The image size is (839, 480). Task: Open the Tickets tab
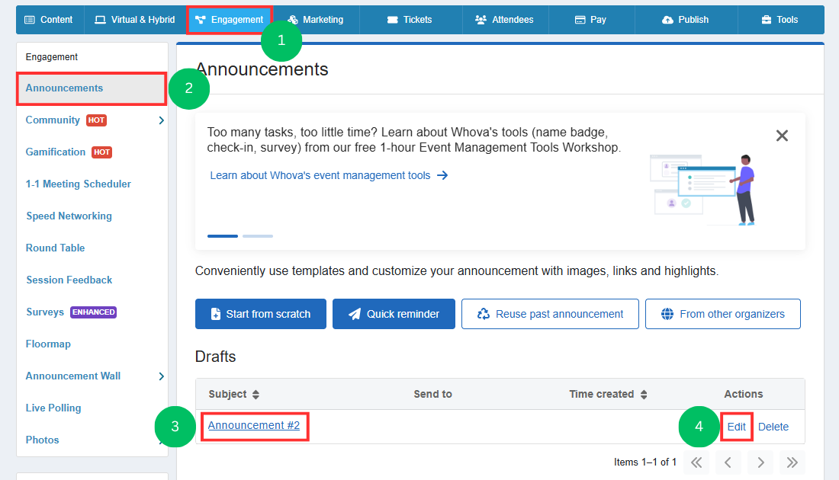coord(410,20)
